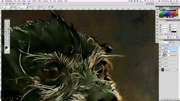This screenshot has height=101, width=180.
Task: Open layer blend mode dropdown
Action: point(165,42)
